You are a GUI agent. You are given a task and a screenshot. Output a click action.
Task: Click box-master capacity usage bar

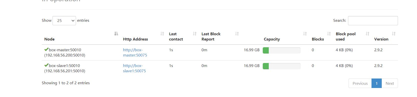click(281, 50)
